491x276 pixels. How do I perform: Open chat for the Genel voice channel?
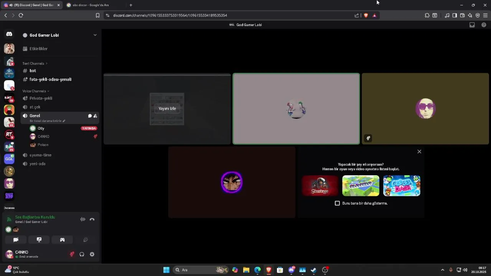[x=90, y=116]
